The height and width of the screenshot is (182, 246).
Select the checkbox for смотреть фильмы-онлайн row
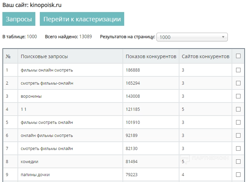pyautogui.click(x=238, y=83)
